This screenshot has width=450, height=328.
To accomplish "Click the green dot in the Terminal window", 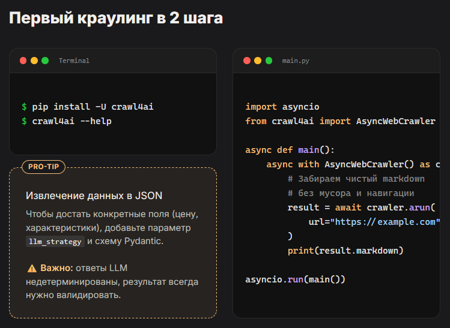I will tap(45, 61).
